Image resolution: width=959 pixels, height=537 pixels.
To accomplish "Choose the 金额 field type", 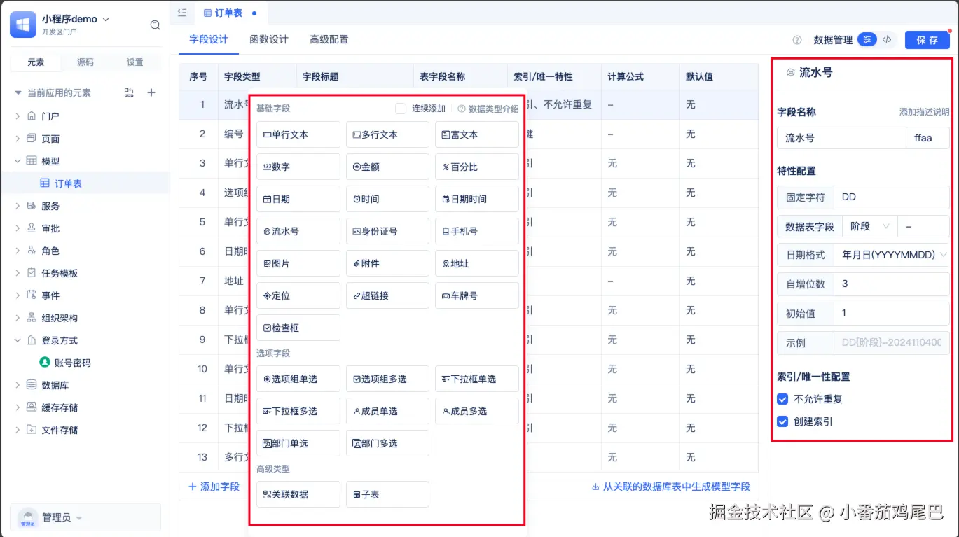I will pos(387,167).
